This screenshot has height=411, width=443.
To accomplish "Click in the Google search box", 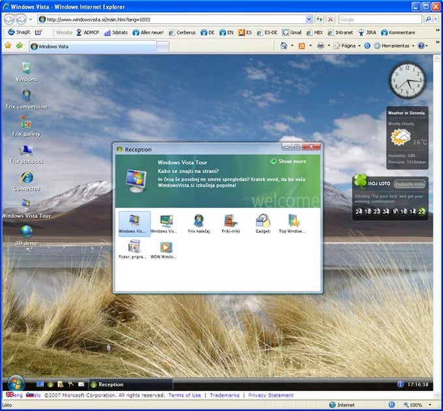I will [380, 20].
